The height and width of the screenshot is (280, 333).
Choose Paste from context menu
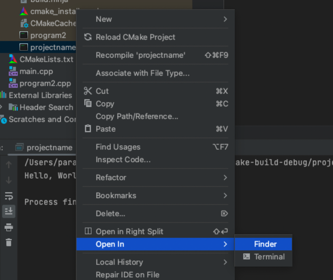click(155, 129)
